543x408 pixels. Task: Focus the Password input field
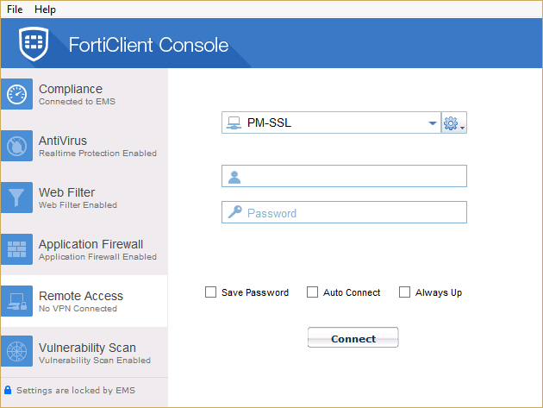[x=344, y=212]
